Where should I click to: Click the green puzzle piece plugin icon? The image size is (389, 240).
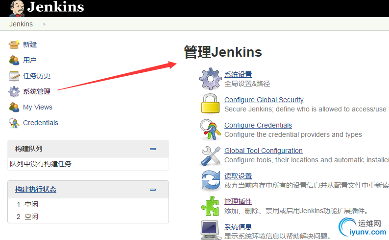[210, 206]
